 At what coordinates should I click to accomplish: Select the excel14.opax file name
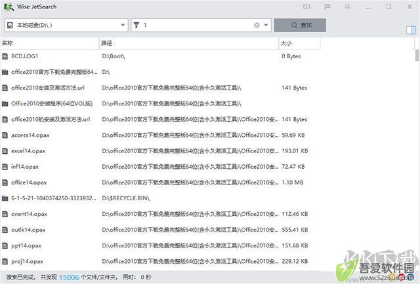click(x=28, y=151)
